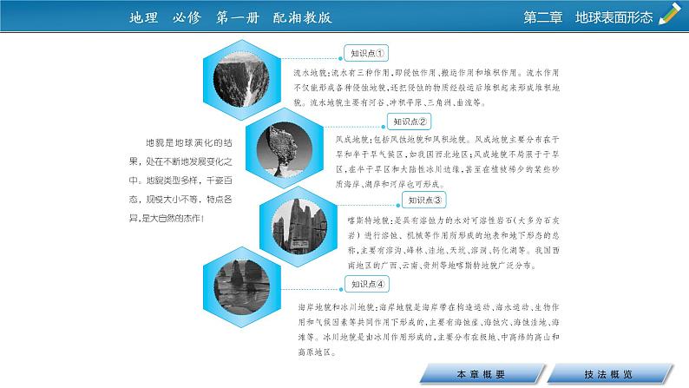Open the 本章概要 button
689x388 pixels.
[482, 374]
